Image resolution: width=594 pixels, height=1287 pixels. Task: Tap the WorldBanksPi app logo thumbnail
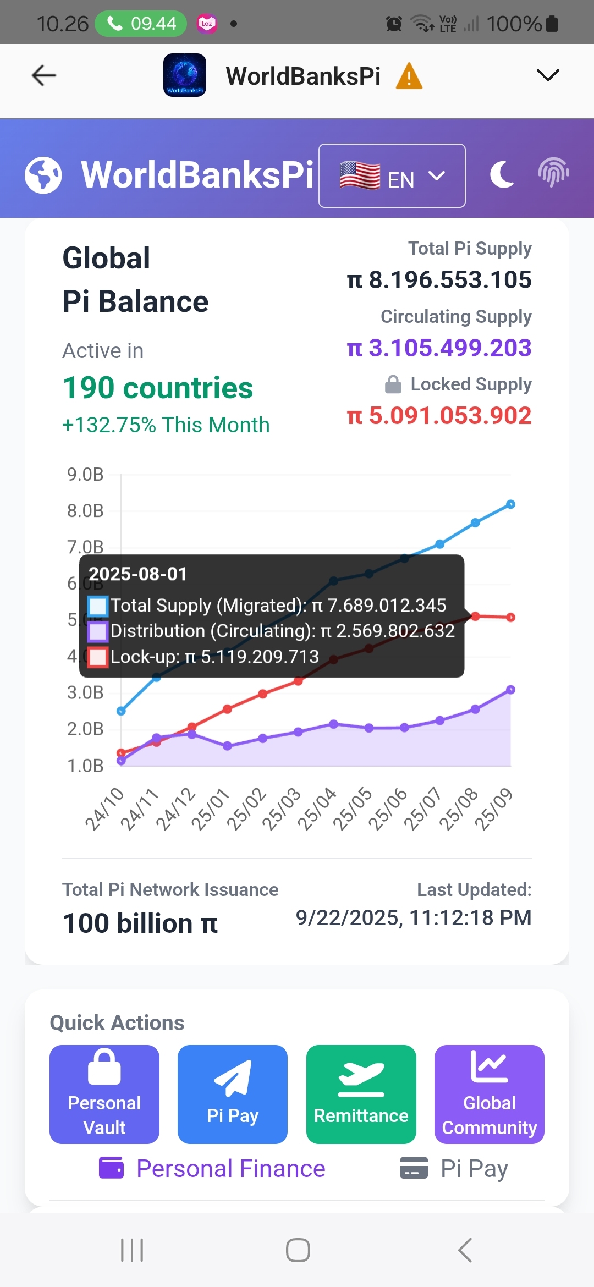185,75
